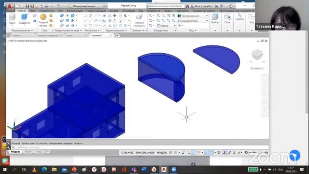The height and width of the screenshot is (174, 309).
Task: Add a new layout with plus button
Action: coord(47,152)
